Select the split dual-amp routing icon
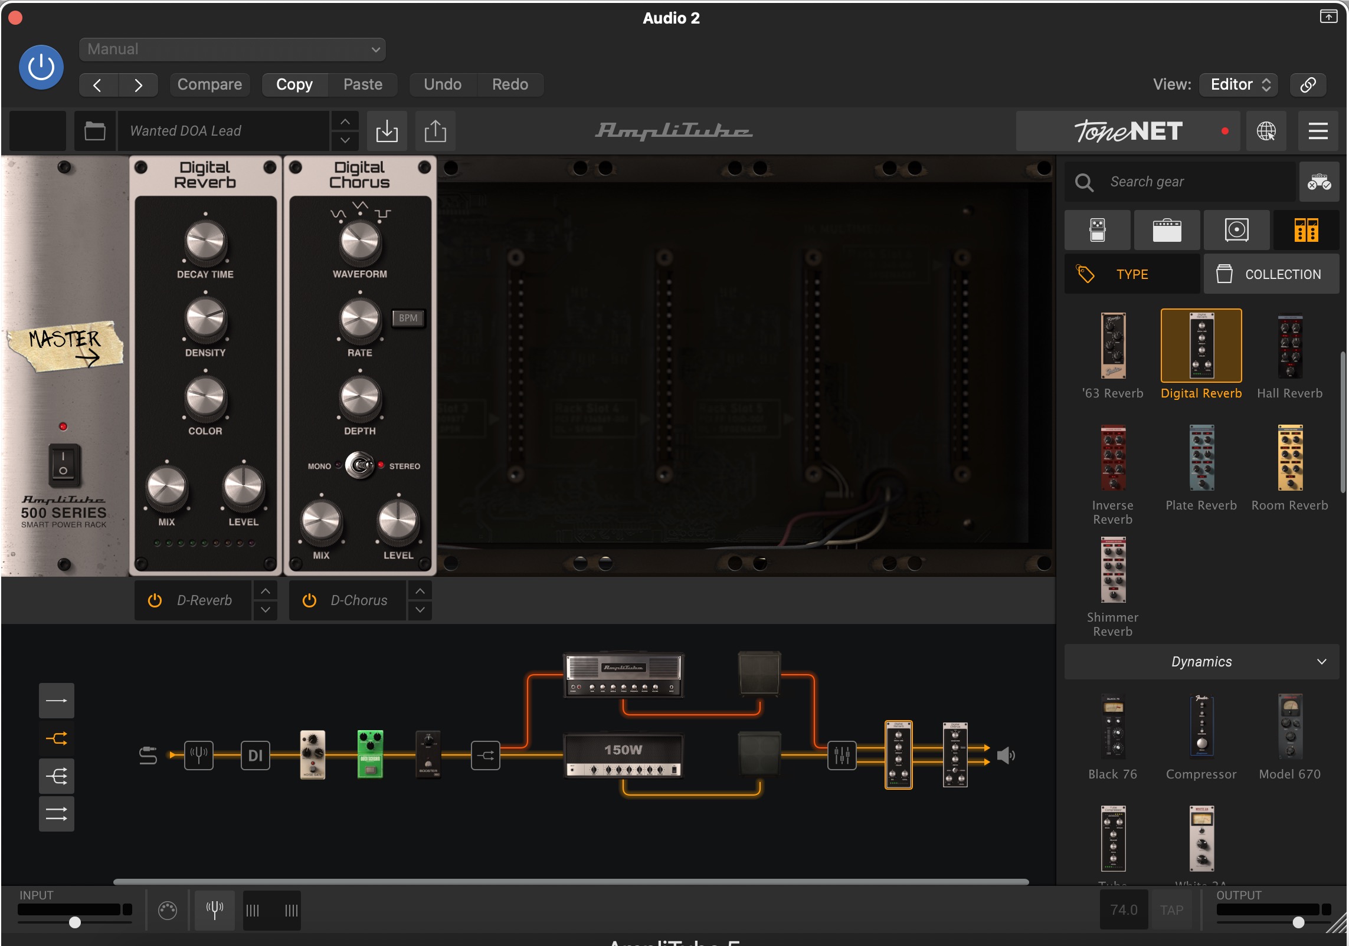1349x946 pixels. pyautogui.click(x=57, y=738)
